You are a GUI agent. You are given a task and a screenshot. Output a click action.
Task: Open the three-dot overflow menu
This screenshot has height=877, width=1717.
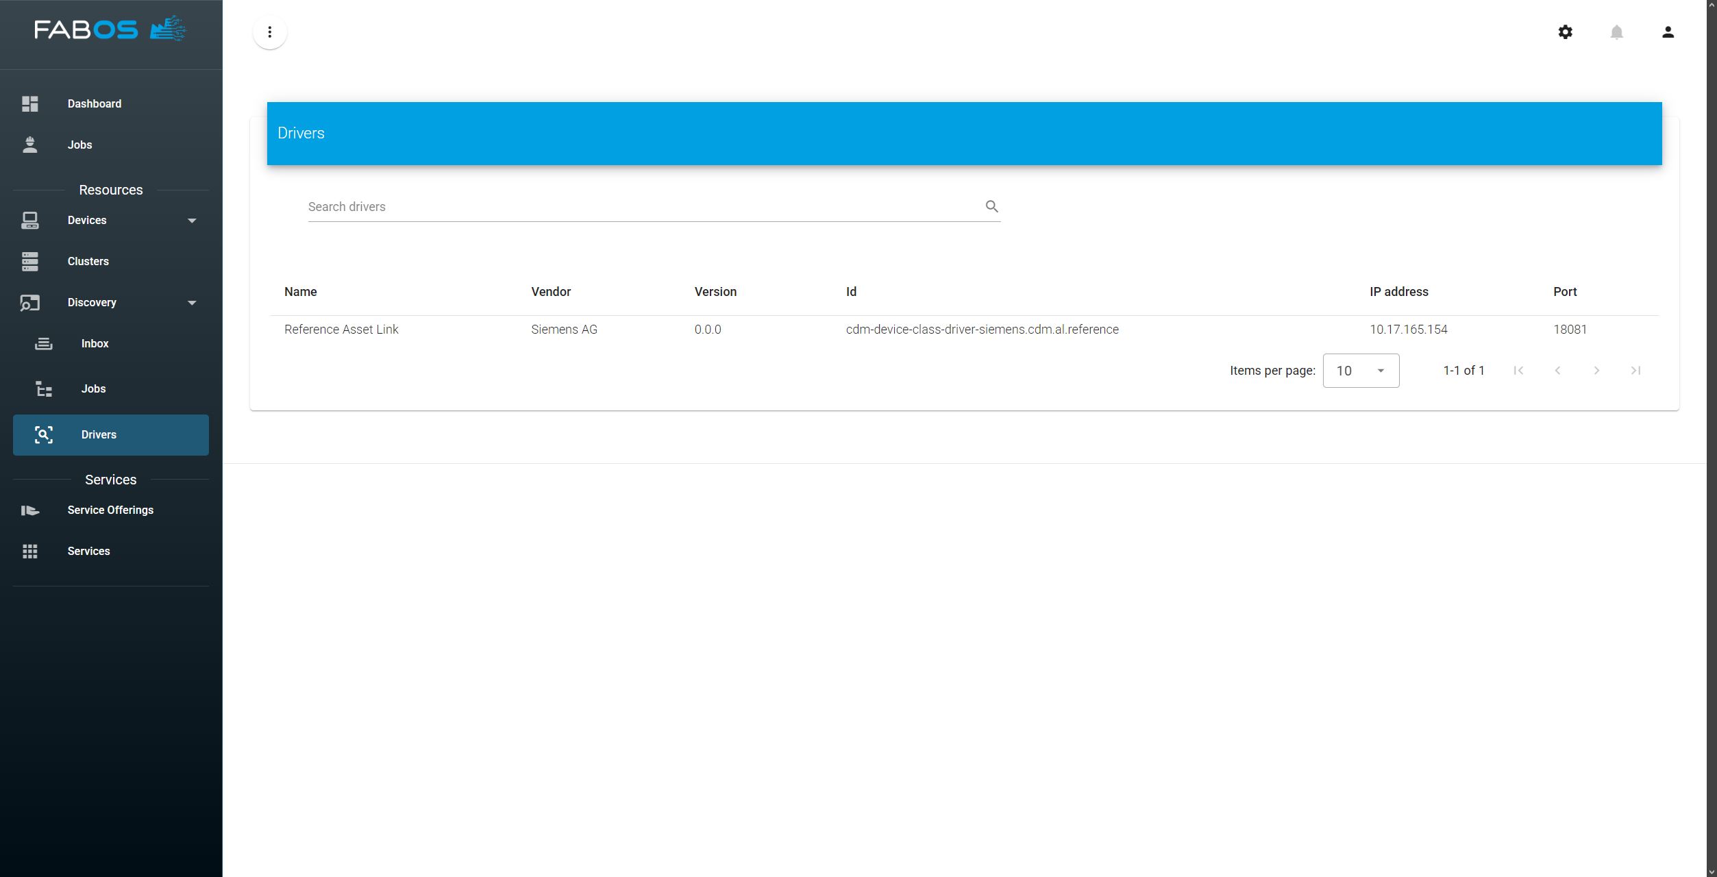269,32
